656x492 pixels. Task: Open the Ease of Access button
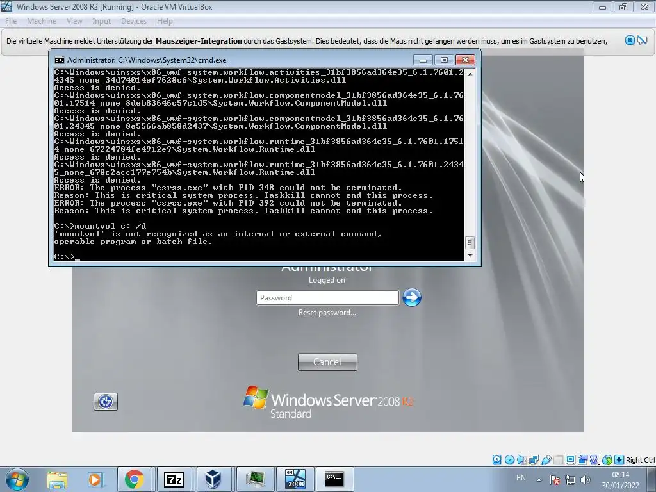(x=106, y=402)
